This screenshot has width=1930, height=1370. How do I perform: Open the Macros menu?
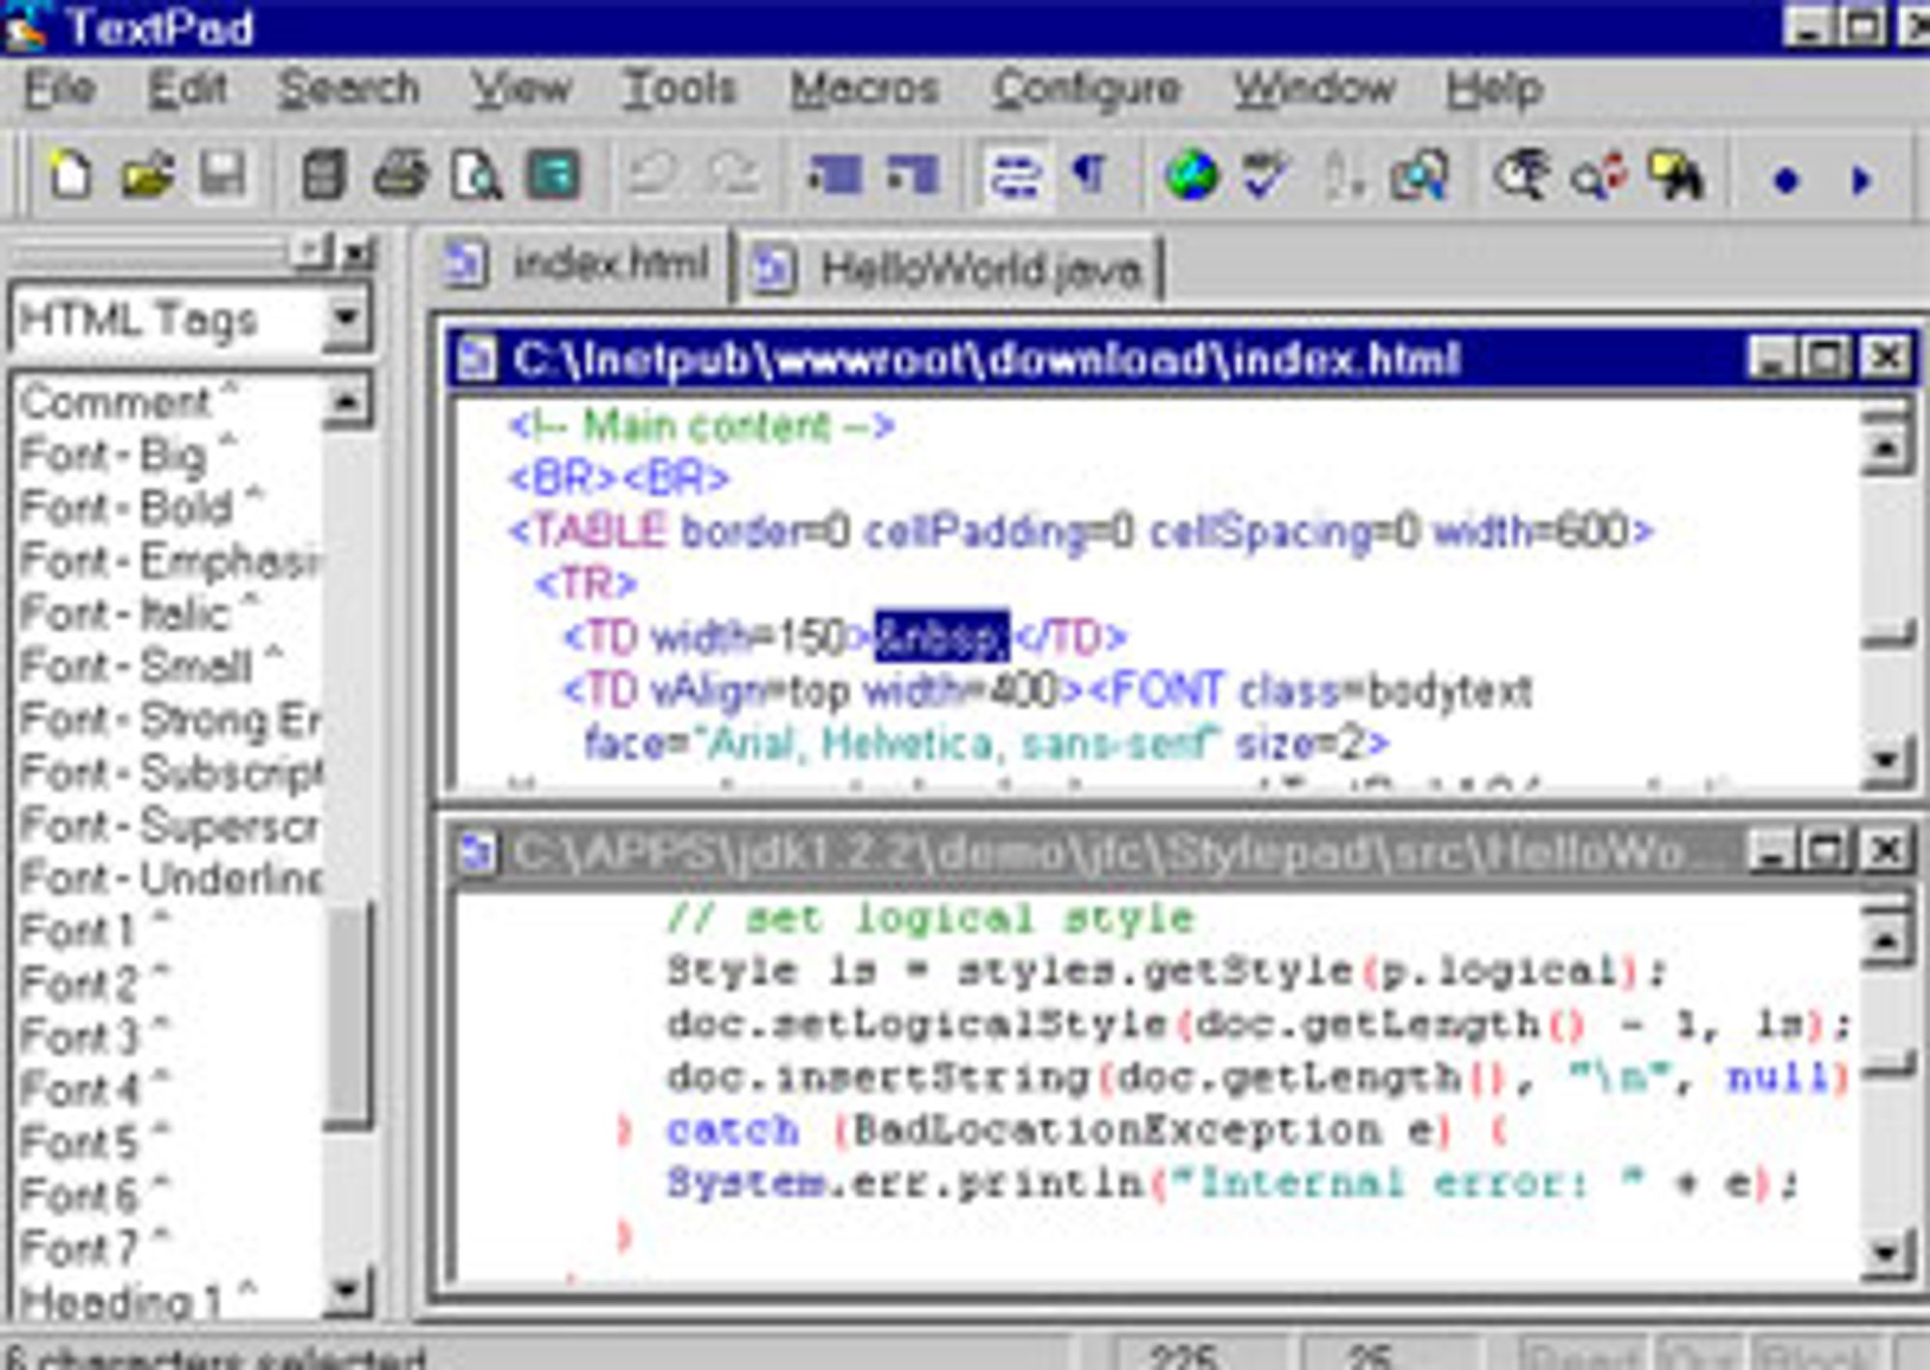tap(865, 89)
